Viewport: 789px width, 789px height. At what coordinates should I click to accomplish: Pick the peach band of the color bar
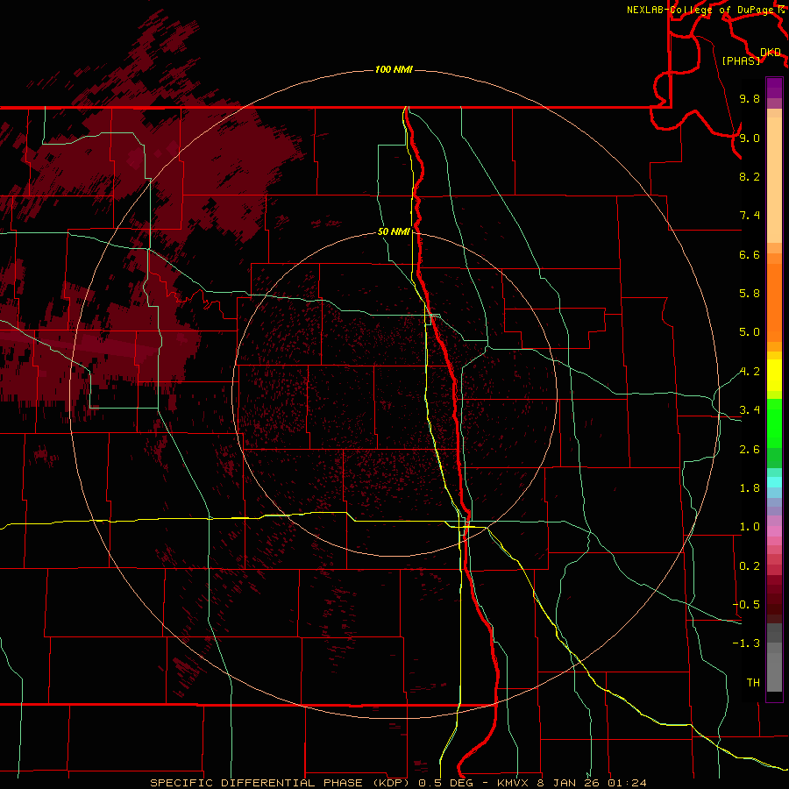click(x=774, y=180)
